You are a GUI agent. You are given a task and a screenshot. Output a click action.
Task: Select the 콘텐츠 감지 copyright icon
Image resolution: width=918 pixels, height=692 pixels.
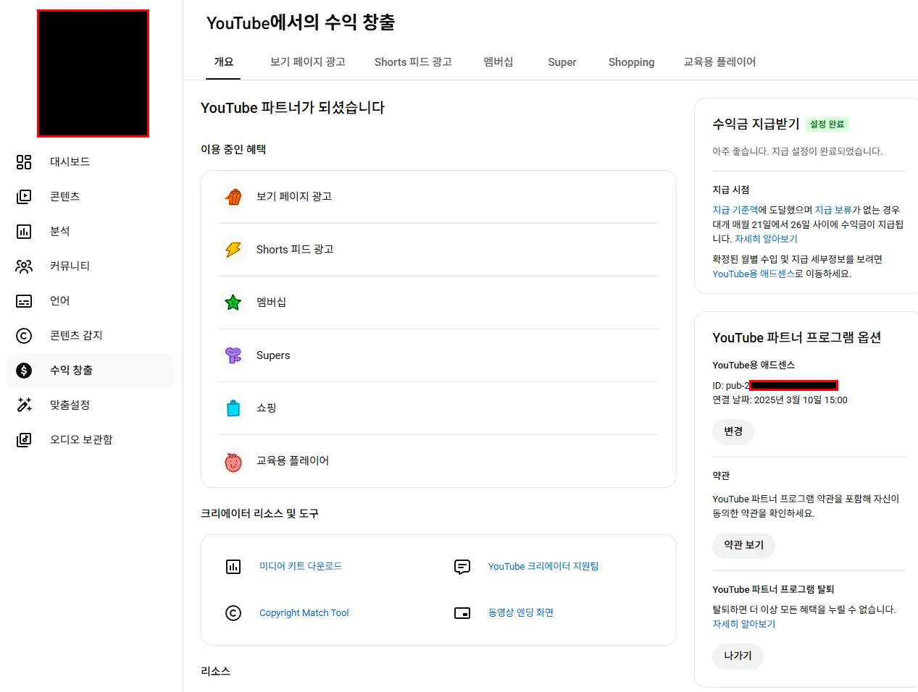point(24,335)
